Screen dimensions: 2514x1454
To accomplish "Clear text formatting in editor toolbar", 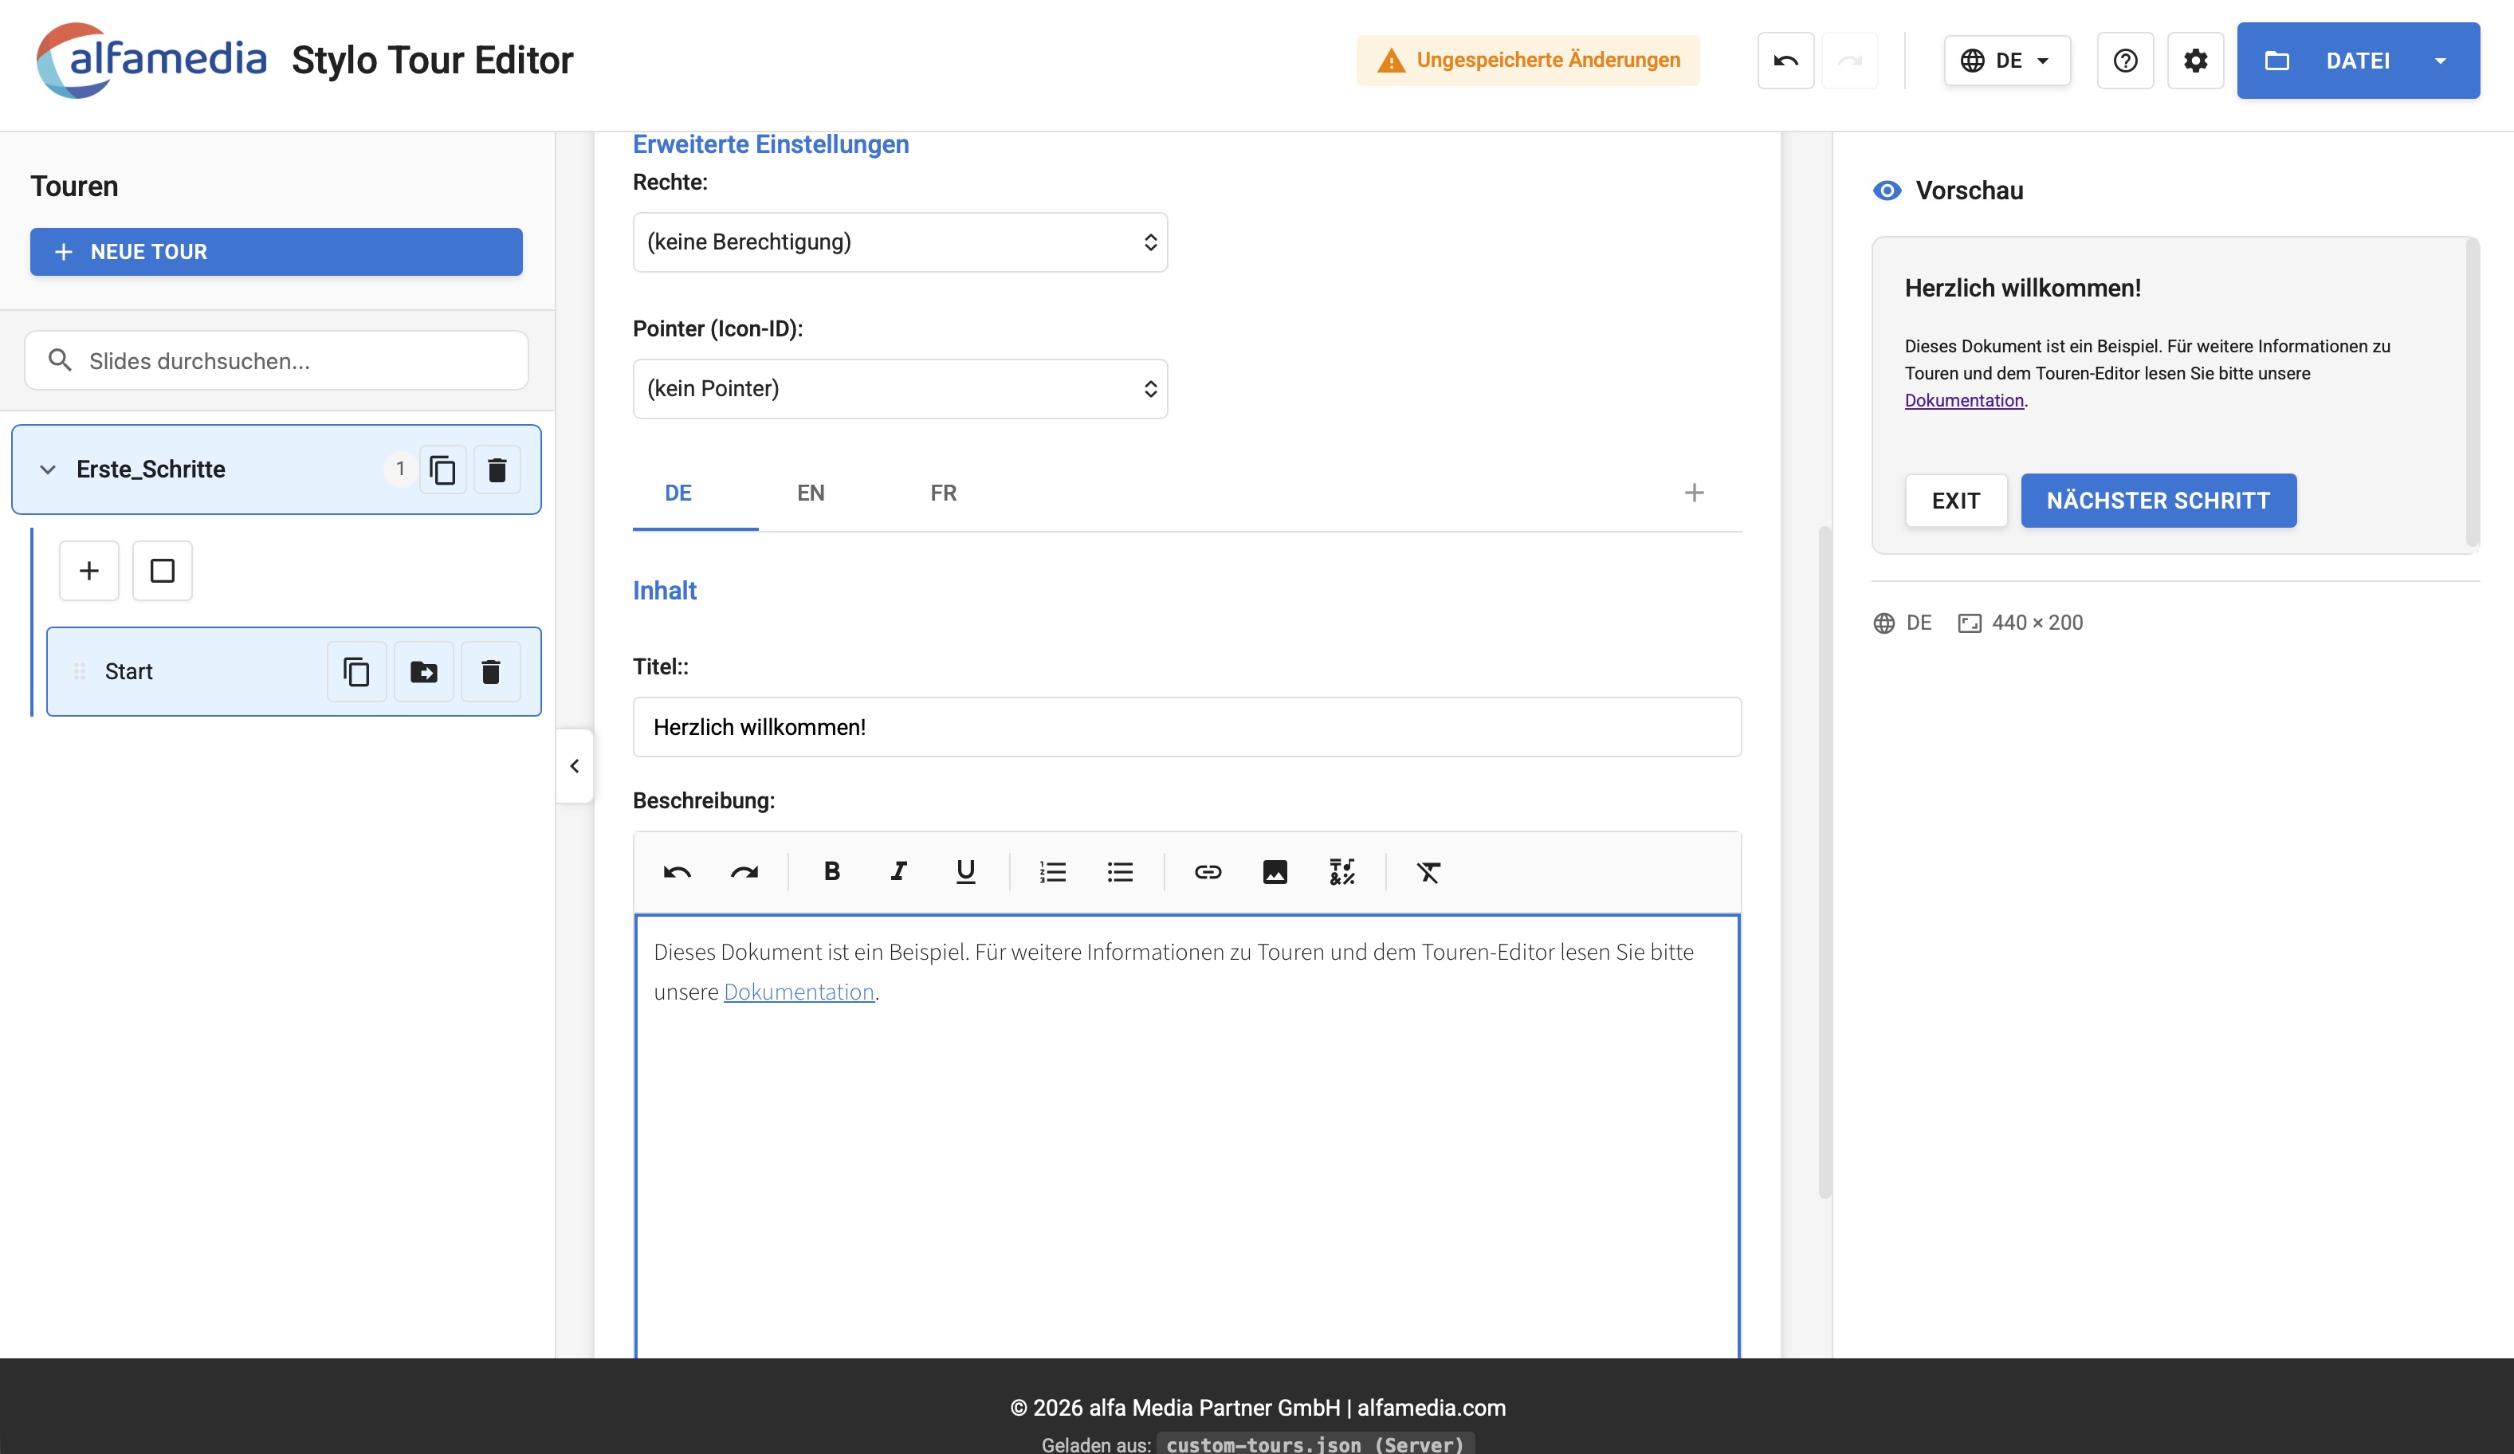I will 1428,871.
